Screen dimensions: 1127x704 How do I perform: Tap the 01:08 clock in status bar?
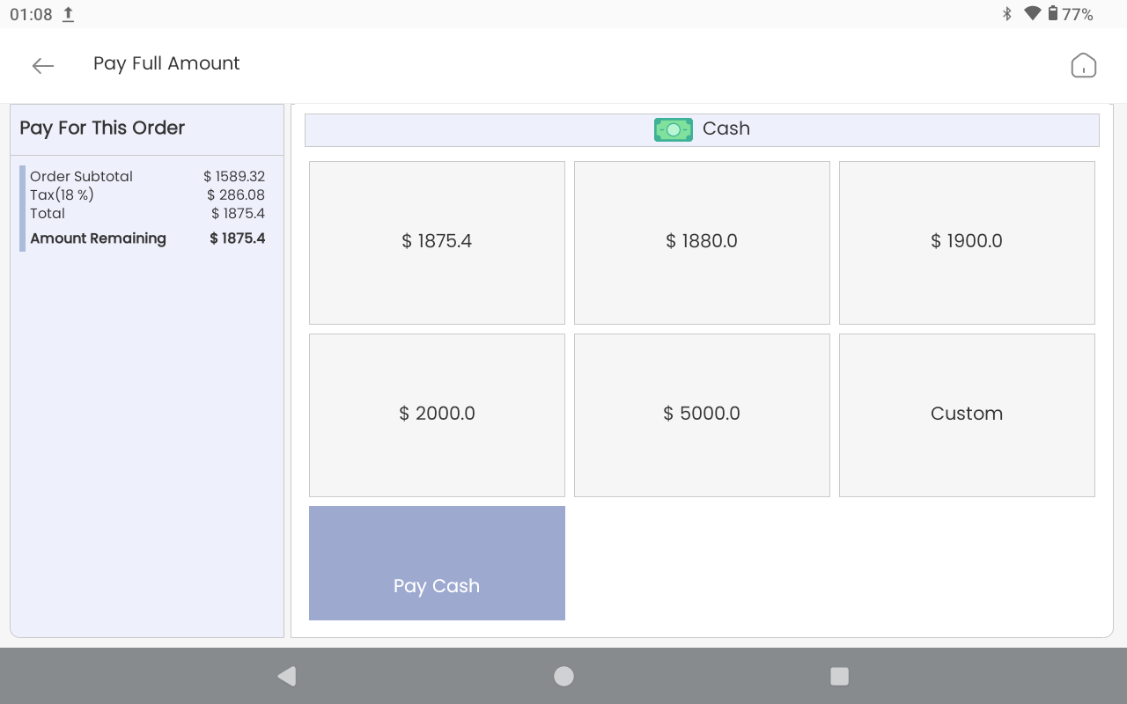click(x=31, y=15)
